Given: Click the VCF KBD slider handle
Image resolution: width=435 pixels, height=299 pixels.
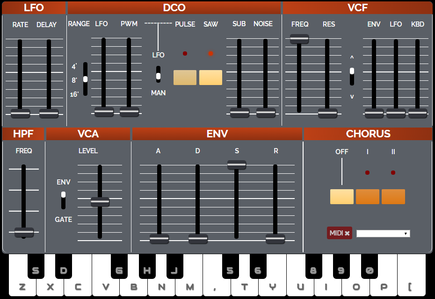Looking at the screenshot, I should click(418, 113).
